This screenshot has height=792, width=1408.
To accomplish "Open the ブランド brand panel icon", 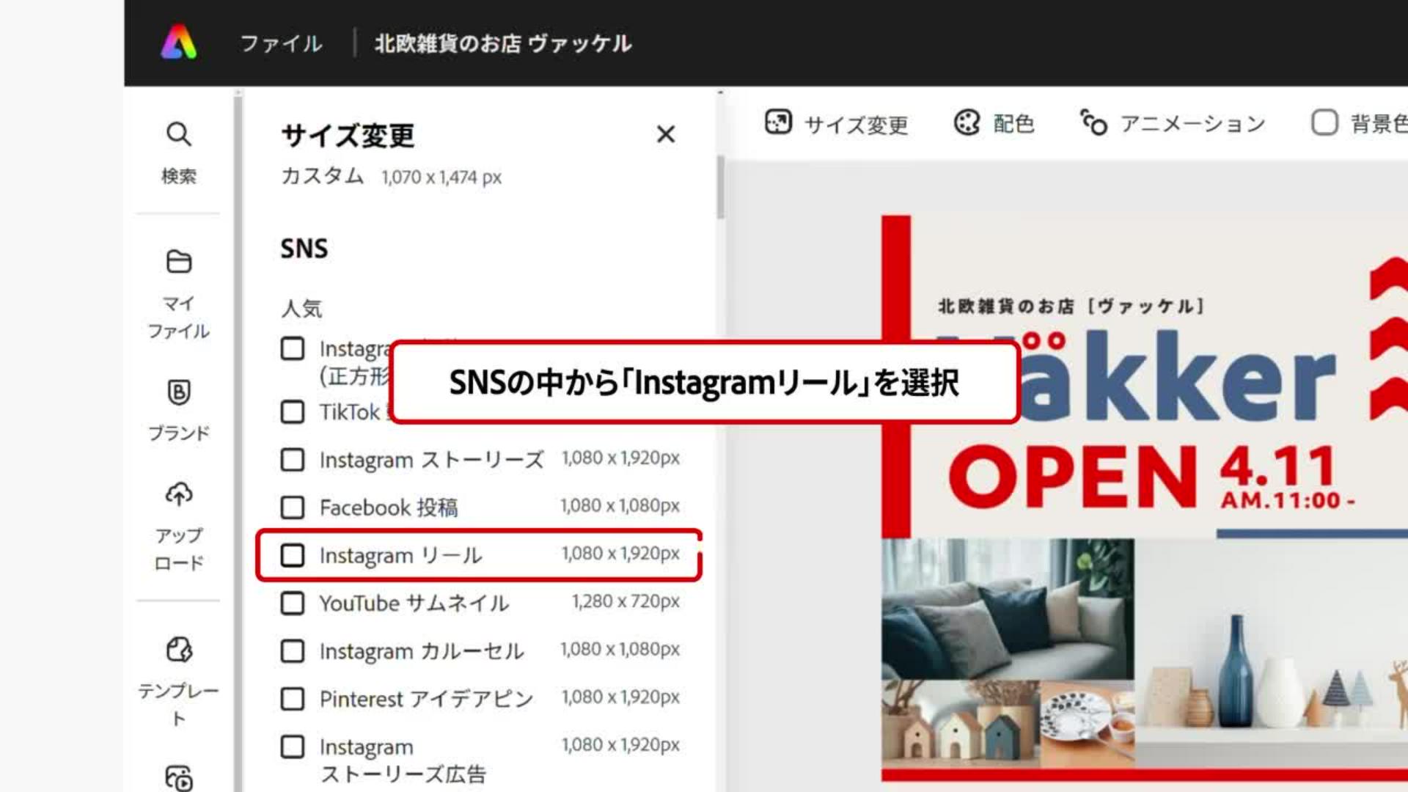I will 178,392.
